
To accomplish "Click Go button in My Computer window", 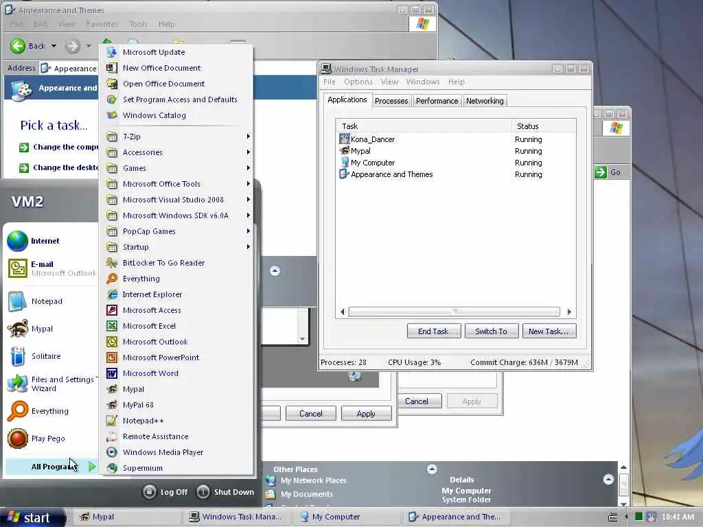I will pyautogui.click(x=608, y=172).
